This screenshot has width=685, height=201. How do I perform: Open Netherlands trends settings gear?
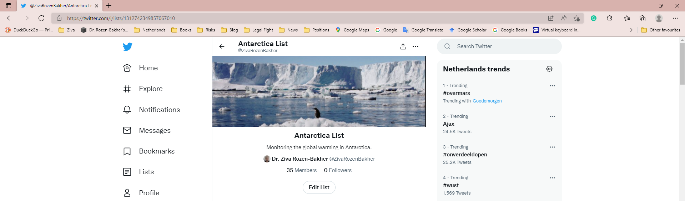click(549, 69)
